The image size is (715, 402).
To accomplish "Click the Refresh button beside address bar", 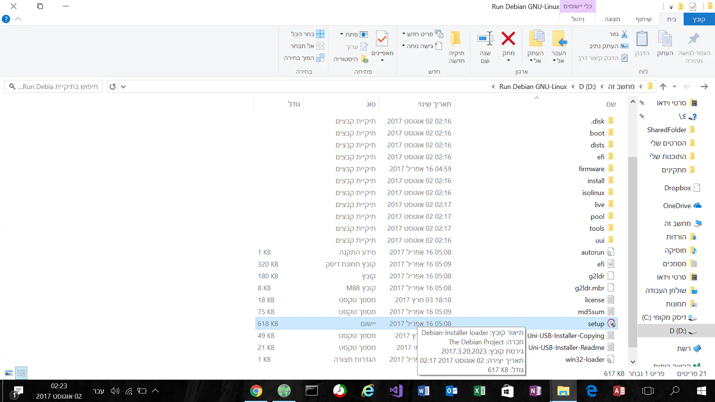I will (112, 87).
